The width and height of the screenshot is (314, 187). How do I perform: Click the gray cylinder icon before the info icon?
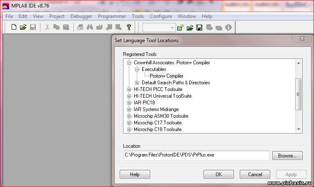[x=219, y=28]
